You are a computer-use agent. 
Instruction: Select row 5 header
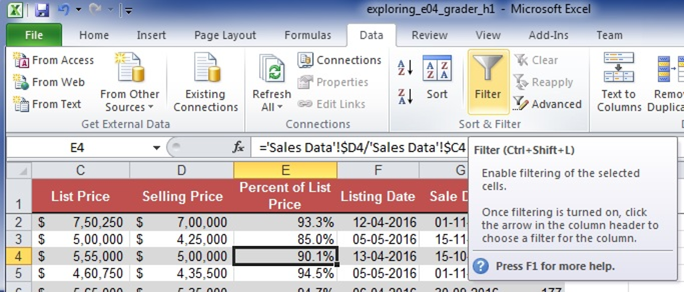19,273
